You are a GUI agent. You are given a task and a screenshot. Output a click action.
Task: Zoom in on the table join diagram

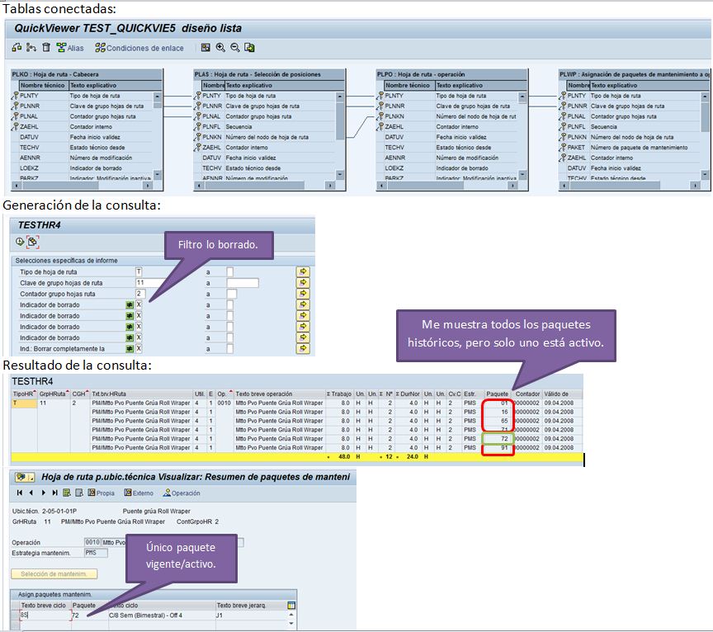click(x=220, y=48)
